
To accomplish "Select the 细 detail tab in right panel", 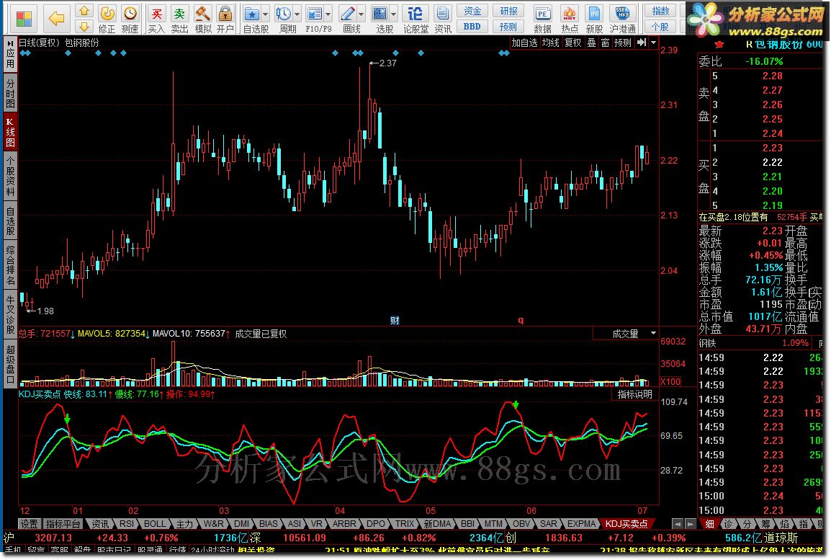I will point(709,524).
